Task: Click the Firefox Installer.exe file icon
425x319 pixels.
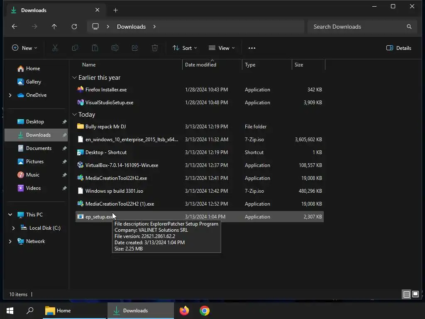Action: [x=81, y=90]
